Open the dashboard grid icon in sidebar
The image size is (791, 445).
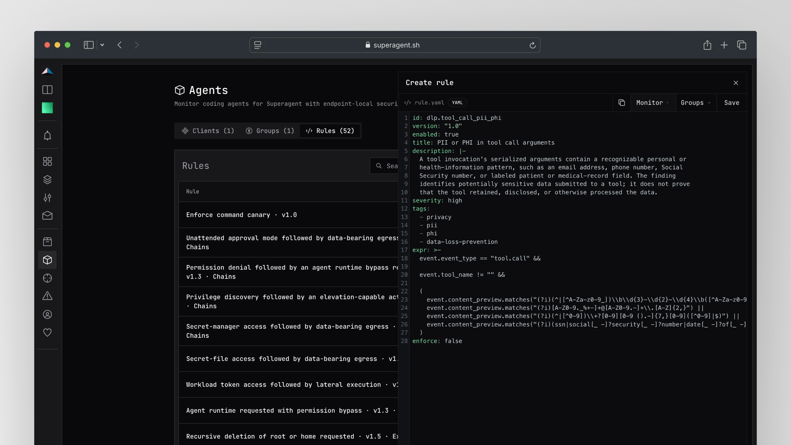(47, 161)
